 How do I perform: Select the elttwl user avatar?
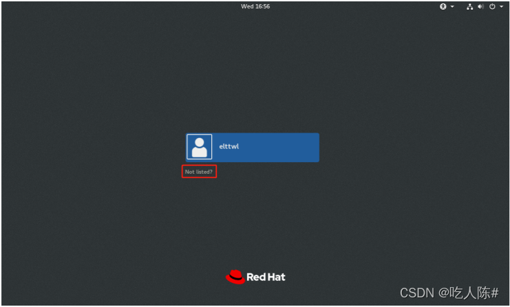(200, 147)
